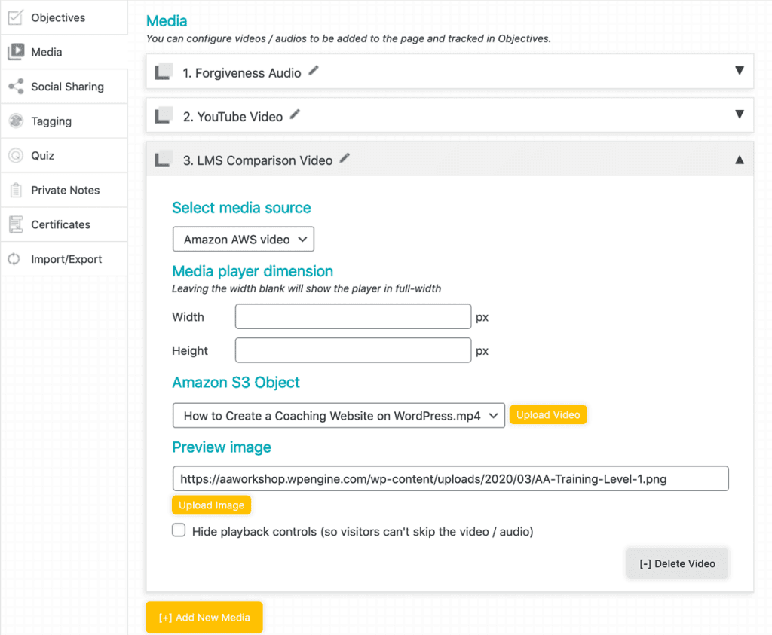Open the Amazon S3 Object file dropdown
The width and height of the screenshot is (772, 635).
pos(339,416)
